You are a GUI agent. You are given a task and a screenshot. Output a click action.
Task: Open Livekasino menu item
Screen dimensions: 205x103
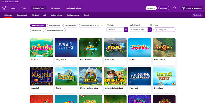tap(55, 8)
